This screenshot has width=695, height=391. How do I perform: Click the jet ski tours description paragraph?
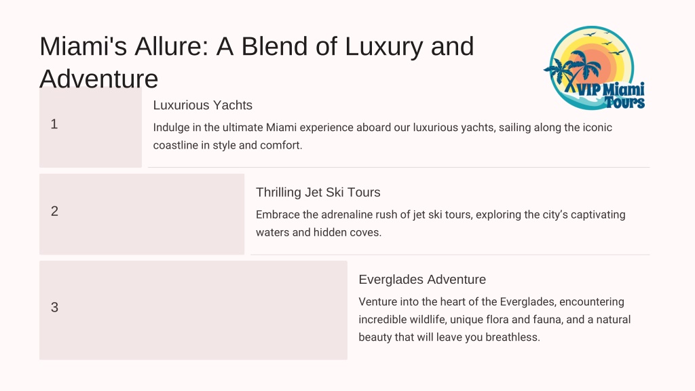click(440, 223)
